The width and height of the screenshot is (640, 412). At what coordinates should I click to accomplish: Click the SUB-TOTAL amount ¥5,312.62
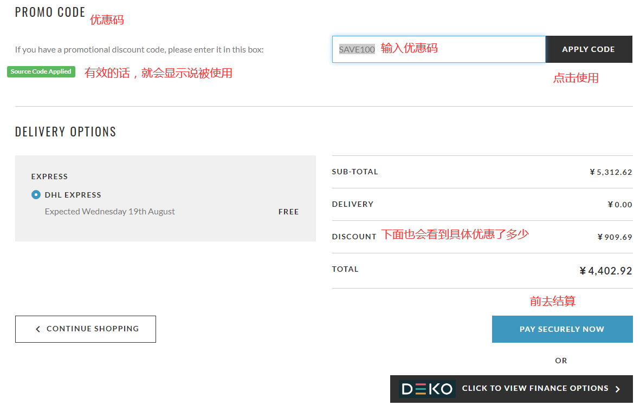click(x=611, y=172)
